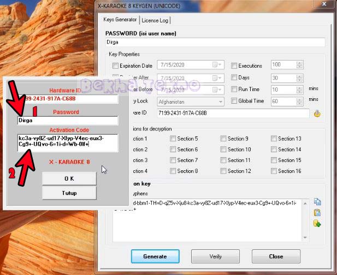Image resolution: width=337 pixels, height=275 pixels.
Task: Switch to the License Log tab
Action: coord(155,20)
